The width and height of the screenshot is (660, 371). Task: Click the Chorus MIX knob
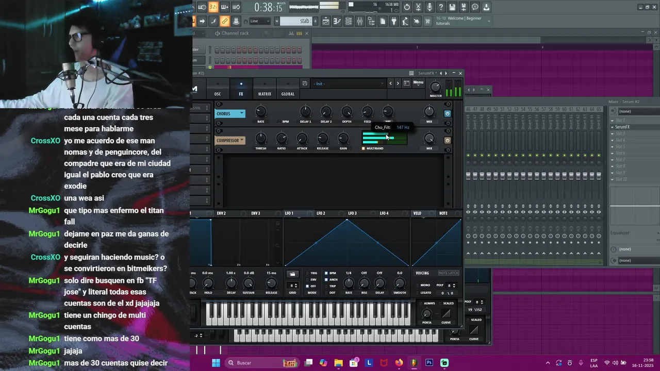point(429,111)
